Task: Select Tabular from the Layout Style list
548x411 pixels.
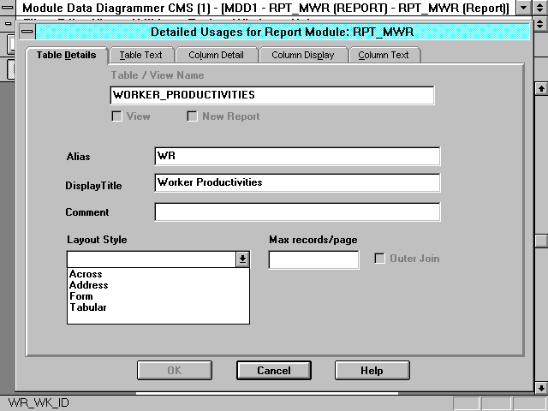Action: [x=88, y=307]
